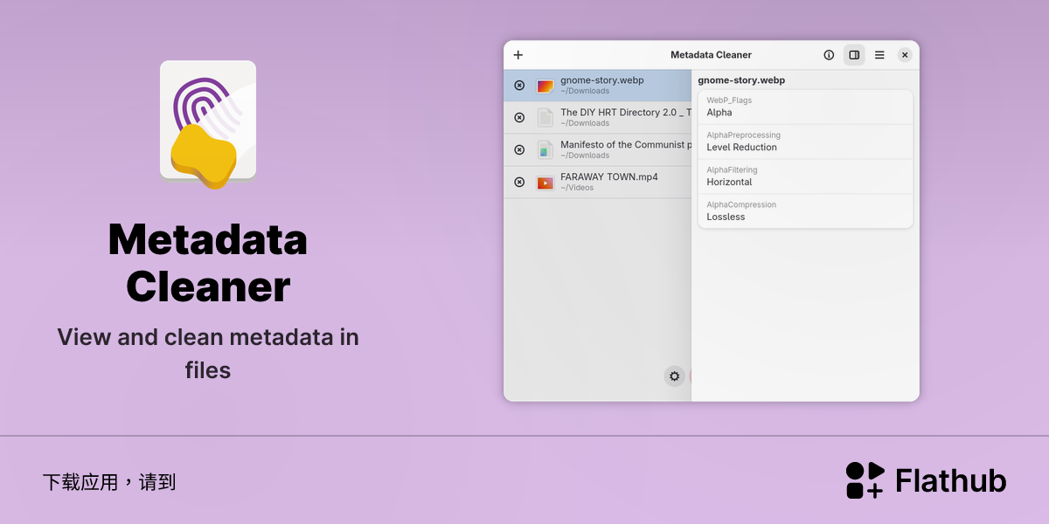Open the info/about icon in header

829,55
